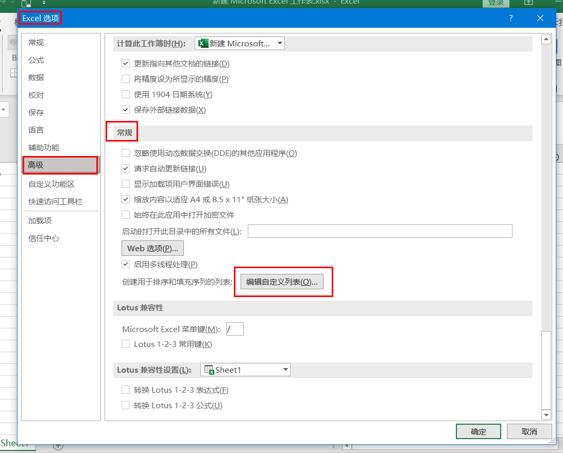
Task: Enable 忽略使用动态数据交换(DDE) checkbox
Action: pos(126,153)
